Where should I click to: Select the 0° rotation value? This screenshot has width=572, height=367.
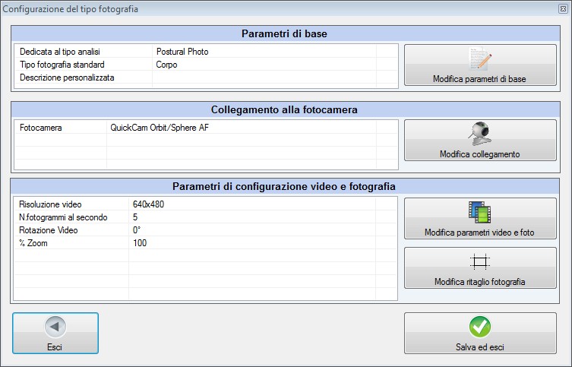137,230
